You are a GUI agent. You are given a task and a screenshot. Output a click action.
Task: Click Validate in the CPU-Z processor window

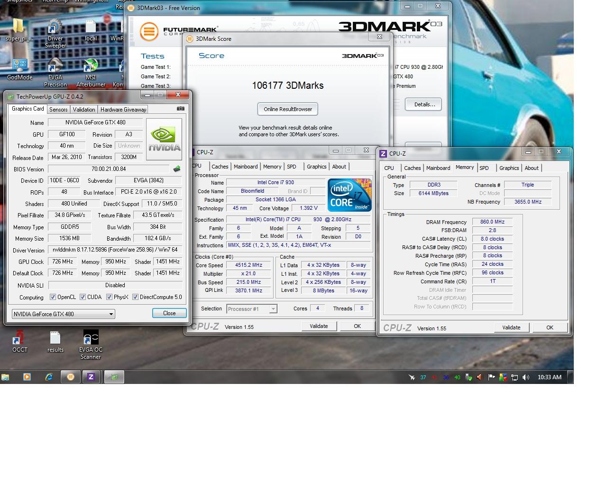coord(319,326)
